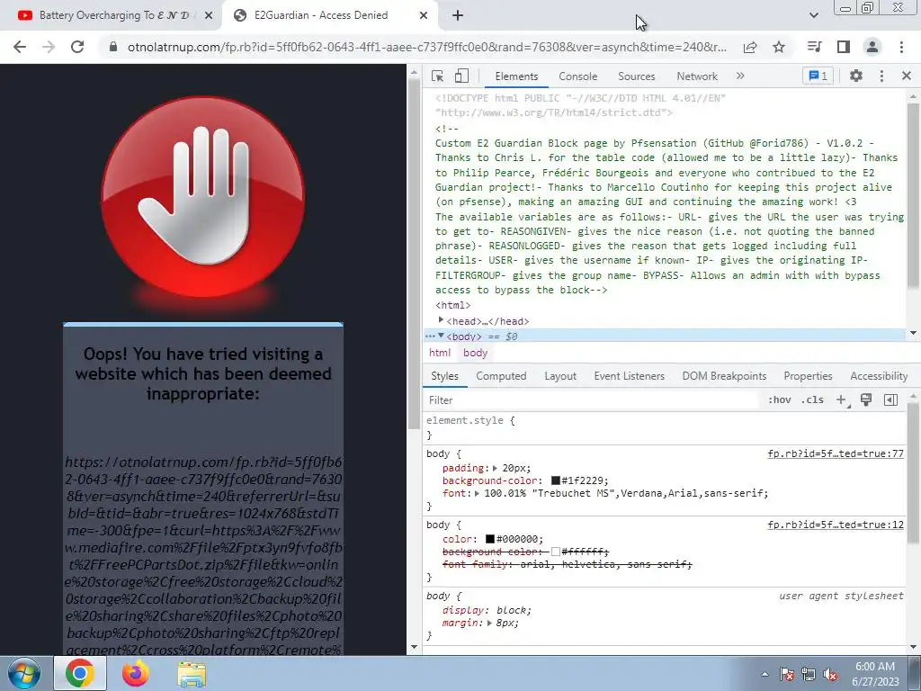
Task: Open the Accessibility pane tab
Action: point(879,376)
